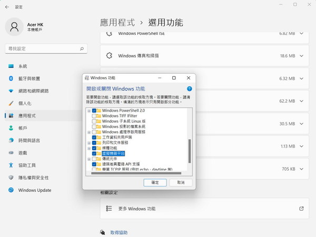Expand the 30.5 MB feature row
Image resolution: width=316 pixels, height=237 pixels.
pos(301,124)
